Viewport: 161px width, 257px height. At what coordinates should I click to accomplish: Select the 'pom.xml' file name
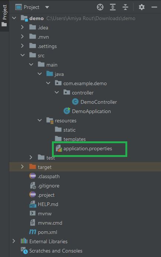click(47, 232)
